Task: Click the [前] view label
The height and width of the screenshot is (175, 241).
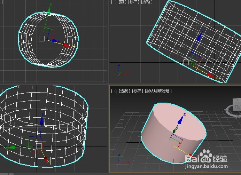Action: pyautogui.click(x=122, y=2)
